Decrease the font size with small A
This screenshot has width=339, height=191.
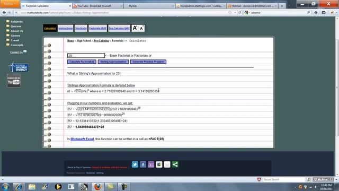[141, 28]
